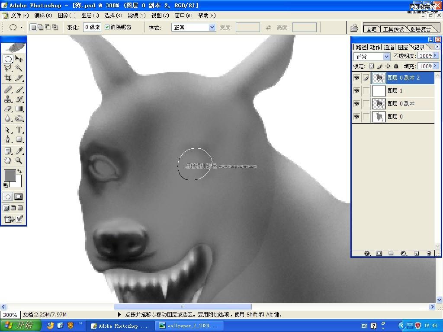Select the Slice tool
This screenshot has height=332, width=443.
click(x=19, y=77)
